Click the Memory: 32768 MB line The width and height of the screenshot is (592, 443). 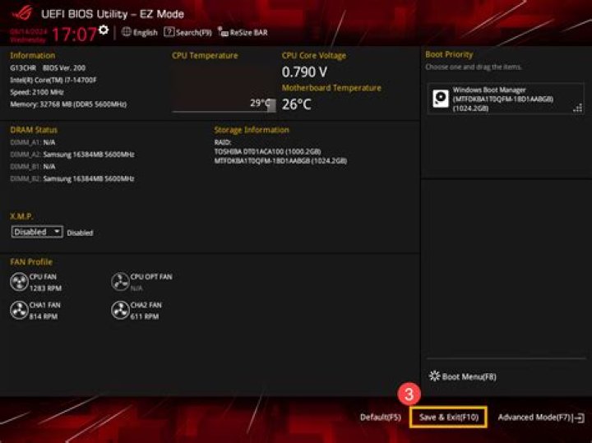click(x=68, y=104)
